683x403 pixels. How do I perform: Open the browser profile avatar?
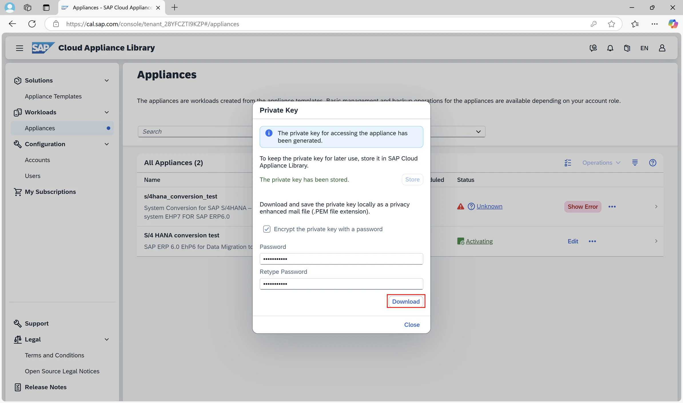tap(10, 7)
